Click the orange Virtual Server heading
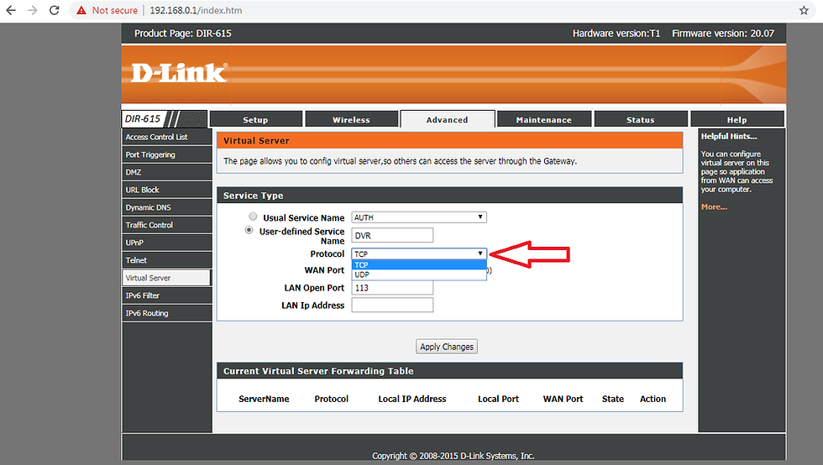Image resolution: width=823 pixels, height=465 pixels. 256,141
